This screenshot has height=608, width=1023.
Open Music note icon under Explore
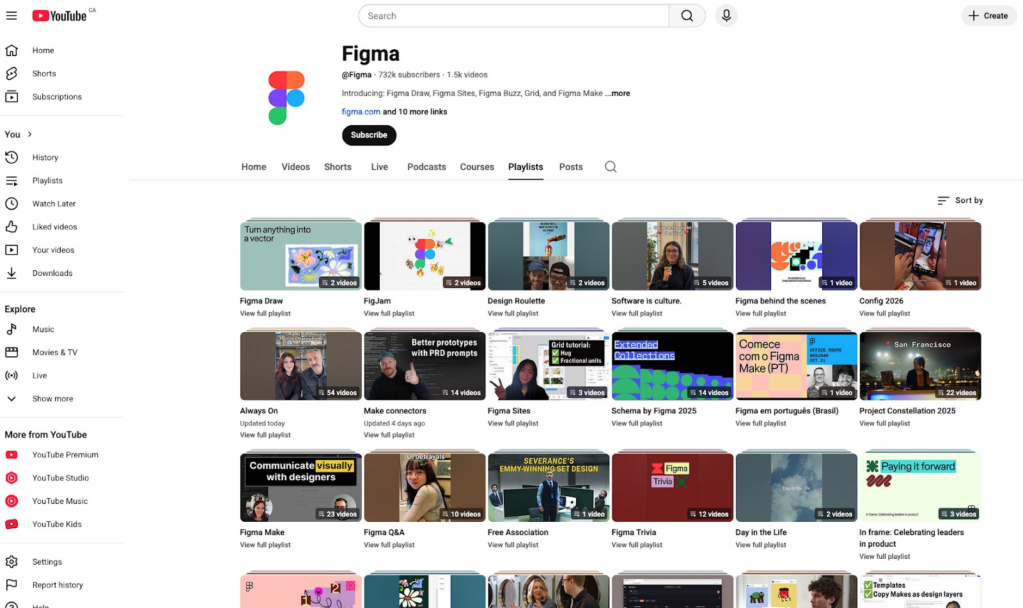coord(12,330)
